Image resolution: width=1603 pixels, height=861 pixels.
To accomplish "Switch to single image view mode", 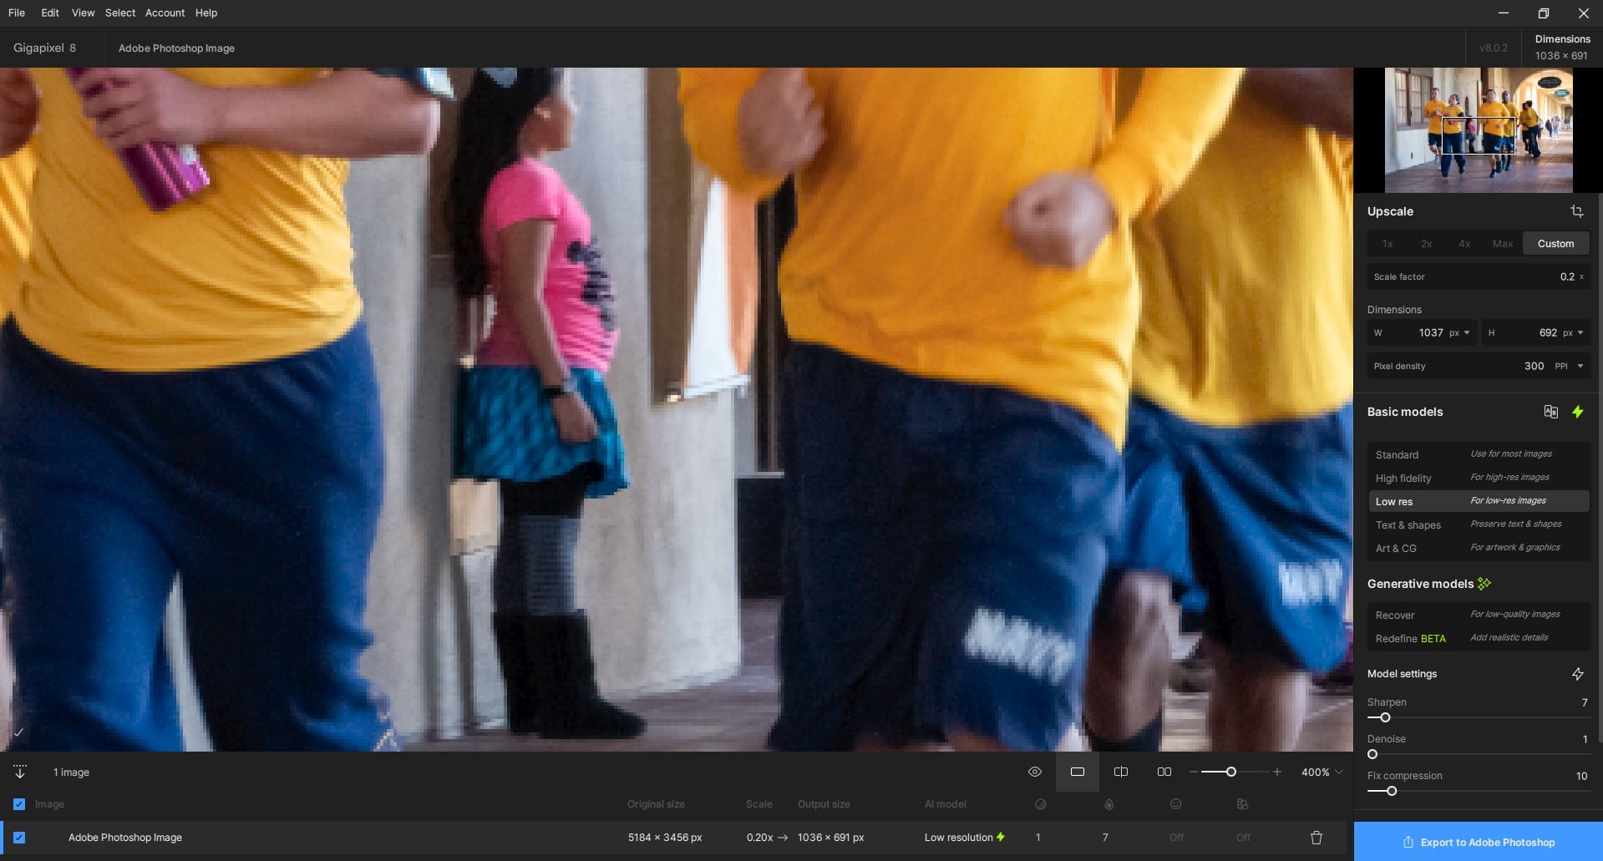I will pos(1078,772).
